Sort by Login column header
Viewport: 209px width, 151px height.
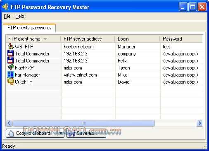pyautogui.click(x=137, y=39)
